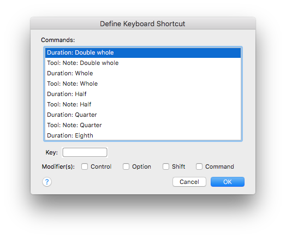Tick the Shift modifier checkbox

click(166, 166)
